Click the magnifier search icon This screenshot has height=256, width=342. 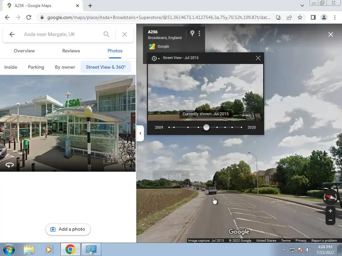(107, 34)
